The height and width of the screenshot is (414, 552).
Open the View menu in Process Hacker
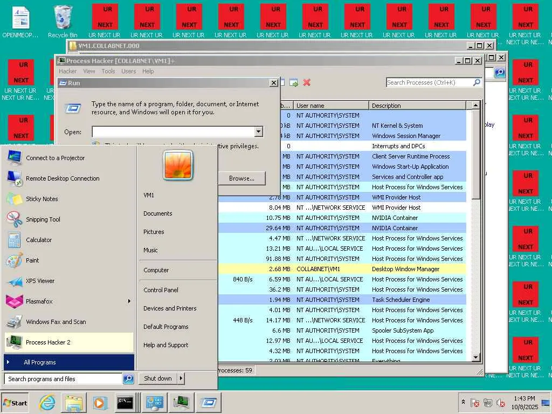coord(89,71)
